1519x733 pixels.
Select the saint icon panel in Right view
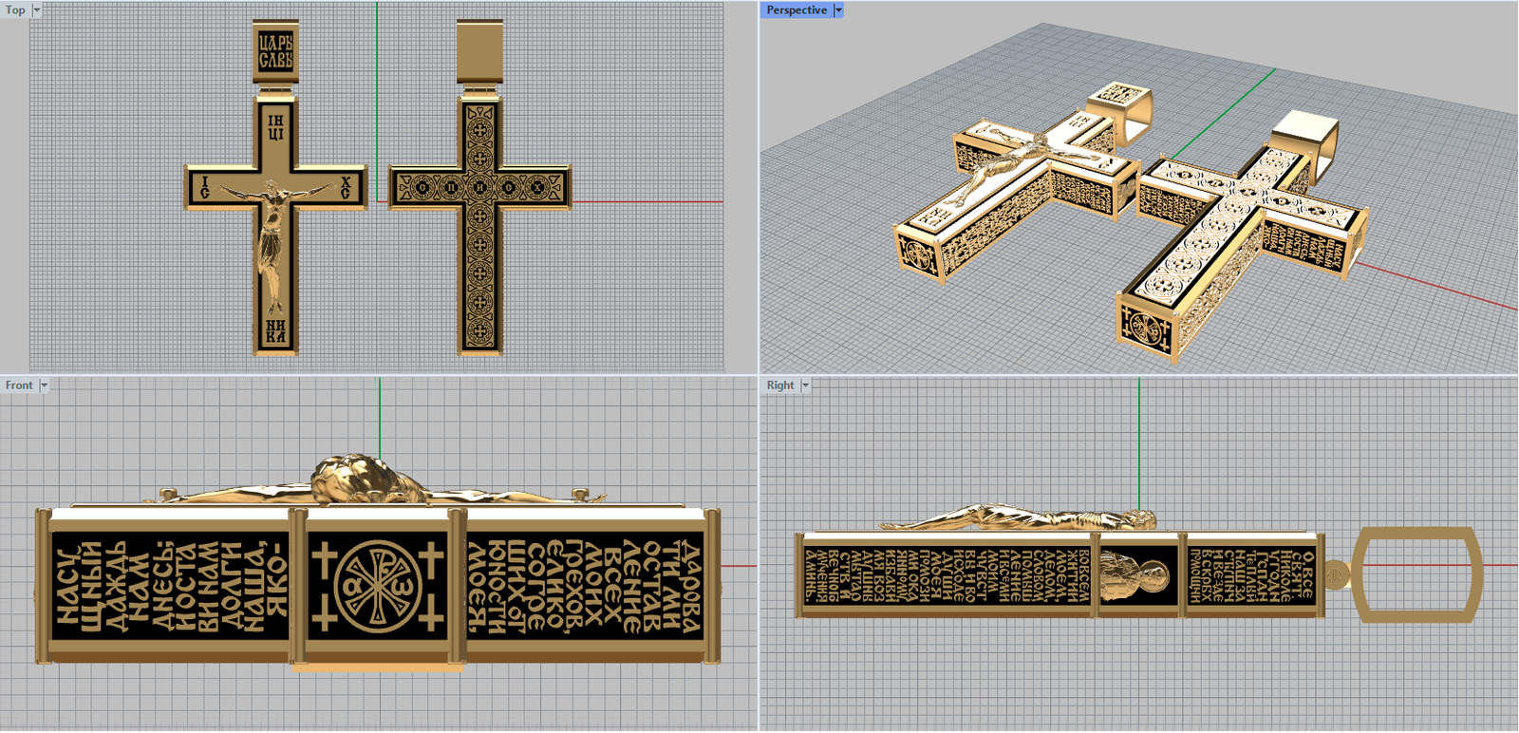[x=1137, y=575]
